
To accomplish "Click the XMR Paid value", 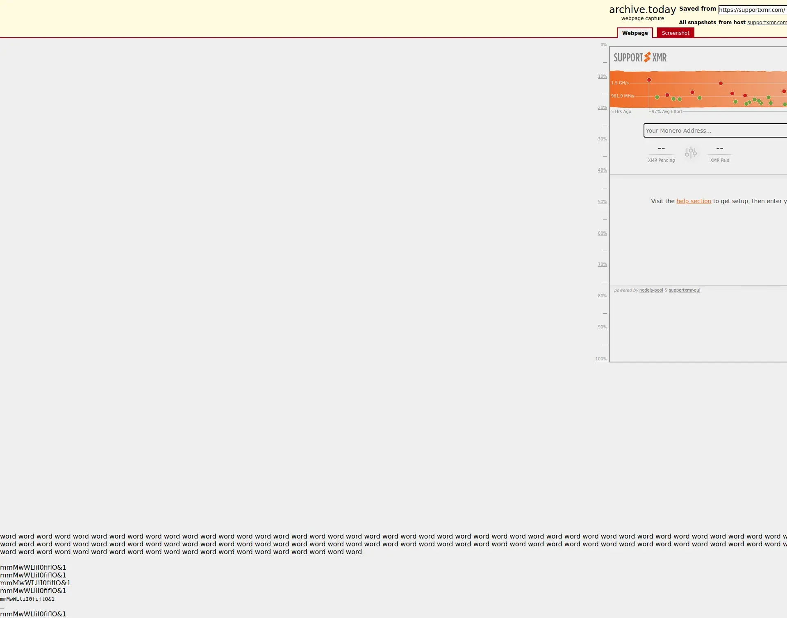I will click(719, 148).
